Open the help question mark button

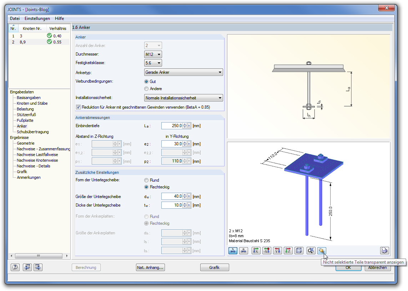15,267
